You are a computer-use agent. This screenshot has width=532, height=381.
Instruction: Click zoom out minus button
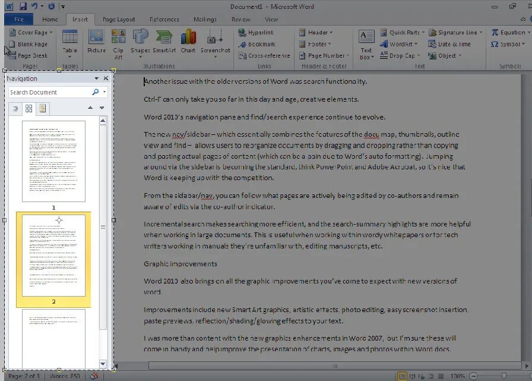click(474, 376)
